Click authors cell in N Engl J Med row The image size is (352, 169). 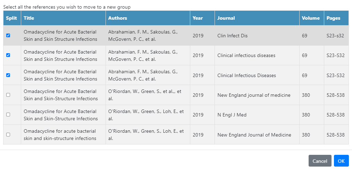pyautogui.click(x=148, y=115)
